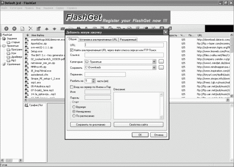
Task: Open the Установка альтернативных URL tab
Action: [x=98, y=40]
